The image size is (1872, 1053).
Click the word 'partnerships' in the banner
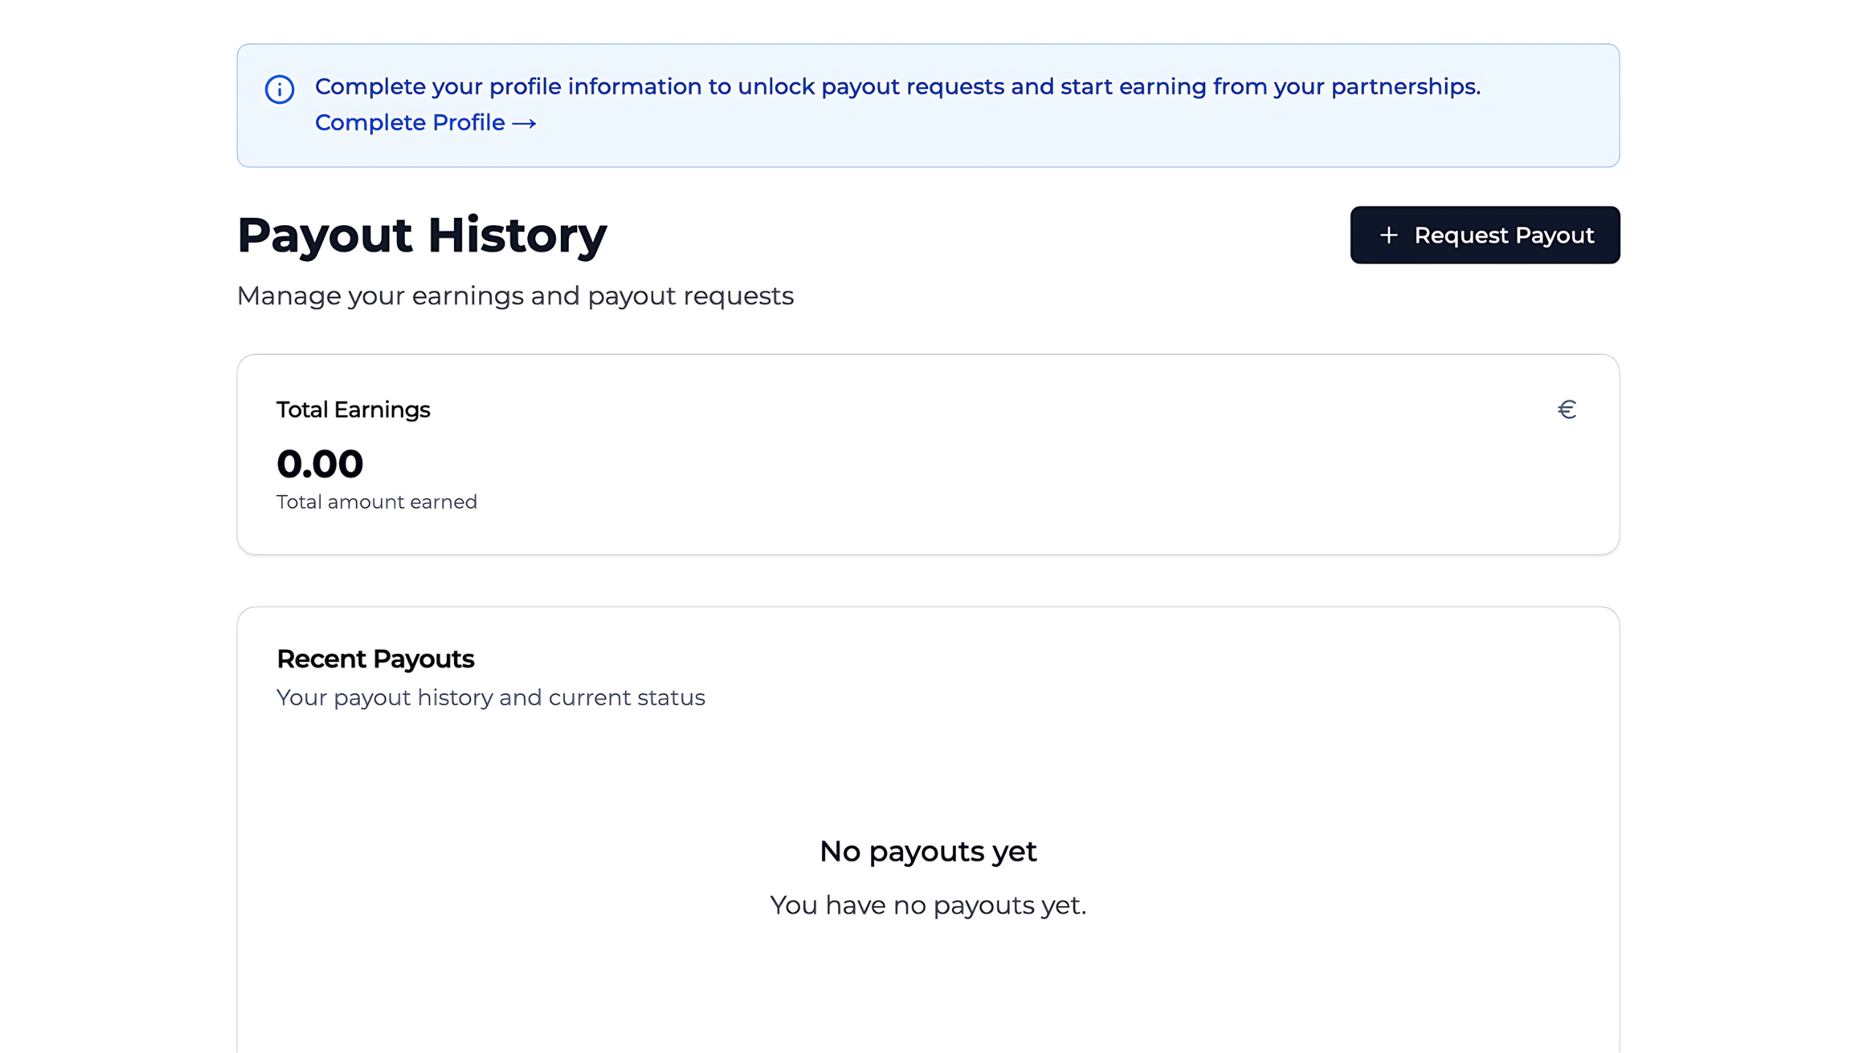1404,87
